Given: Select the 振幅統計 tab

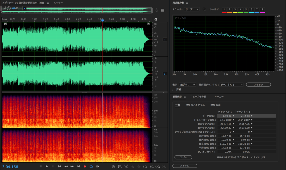Looking at the screenshot, I should click(177, 97).
